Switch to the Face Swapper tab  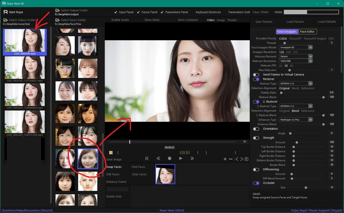pos(286,32)
